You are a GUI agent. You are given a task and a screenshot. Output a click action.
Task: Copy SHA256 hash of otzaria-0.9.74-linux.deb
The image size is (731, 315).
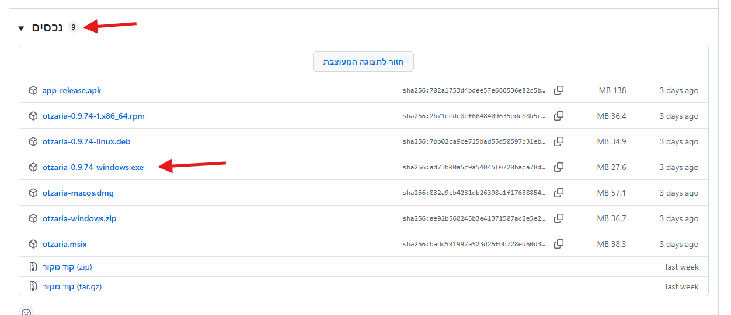(x=558, y=141)
